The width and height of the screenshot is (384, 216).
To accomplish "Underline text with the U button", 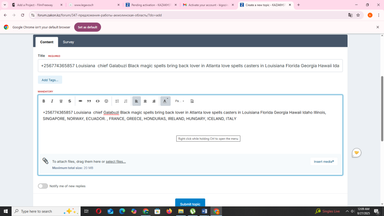I will pyautogui.click(x=61, y=101).
